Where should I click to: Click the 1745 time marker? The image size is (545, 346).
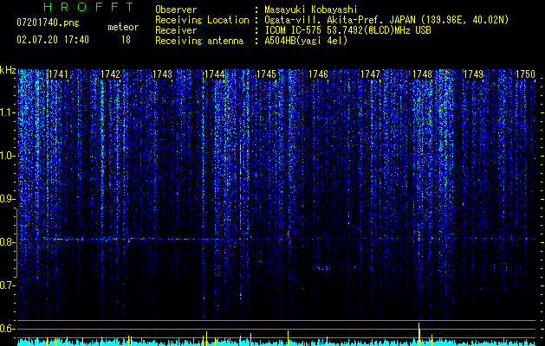pos(266,74)
